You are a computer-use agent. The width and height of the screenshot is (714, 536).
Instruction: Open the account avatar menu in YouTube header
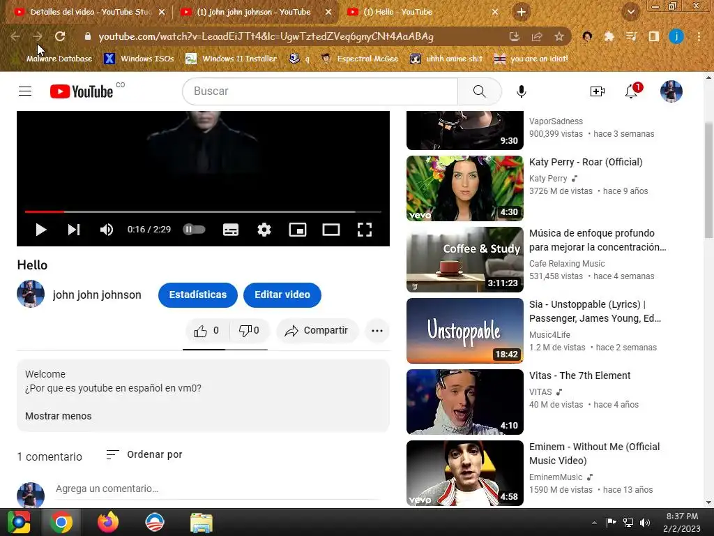point(671,91)
